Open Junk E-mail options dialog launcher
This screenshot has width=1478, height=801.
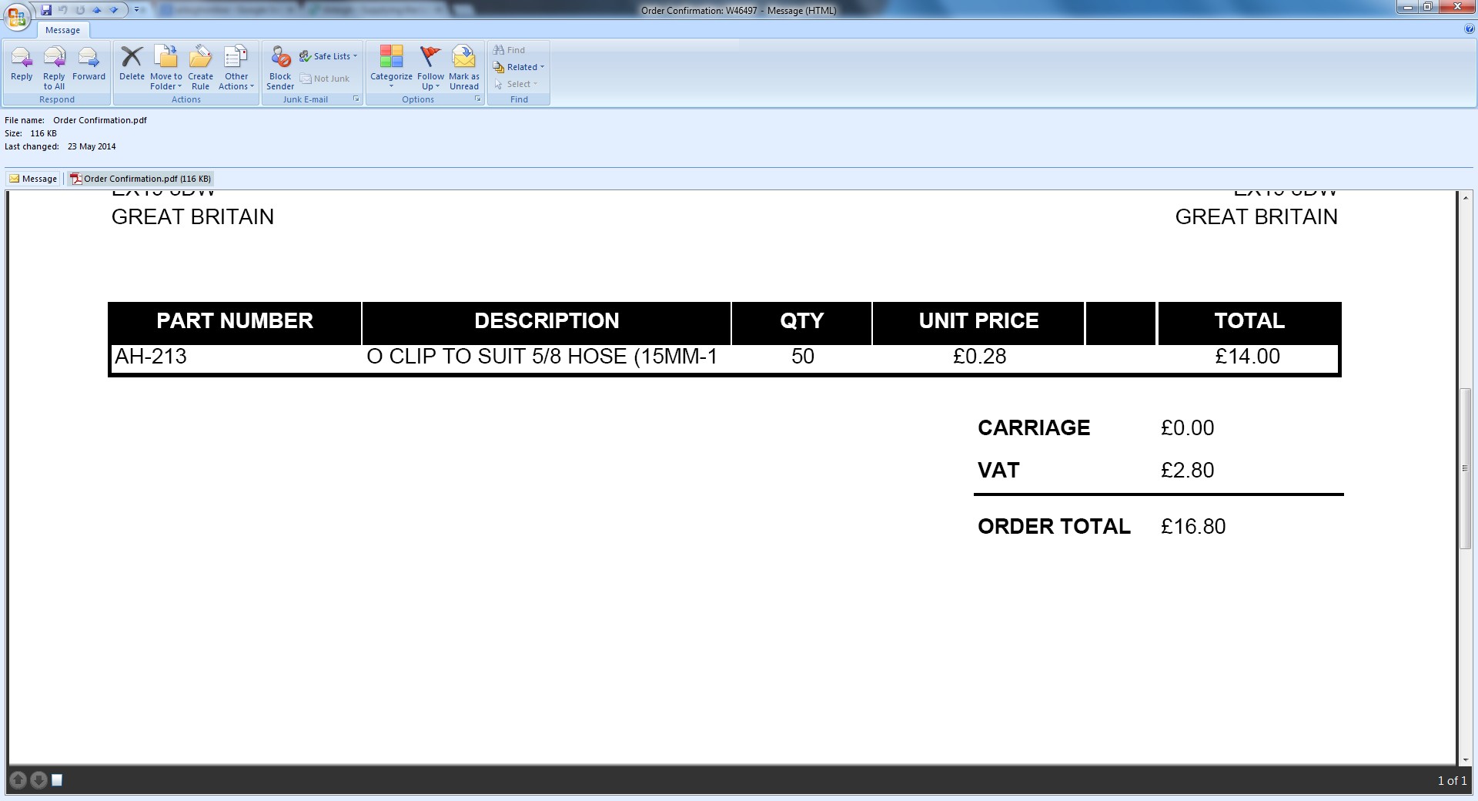pyautogui.click(x=356, y=99)
